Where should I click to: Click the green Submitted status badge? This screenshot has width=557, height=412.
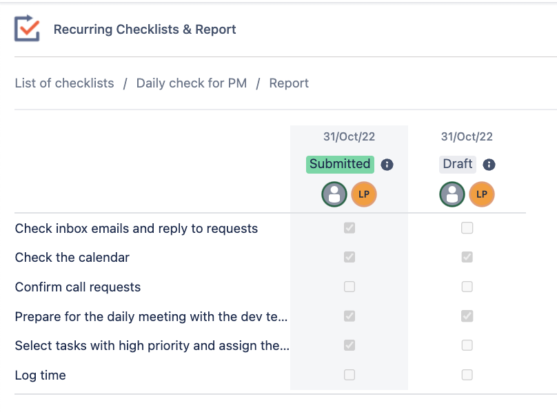tap(340, 164)
